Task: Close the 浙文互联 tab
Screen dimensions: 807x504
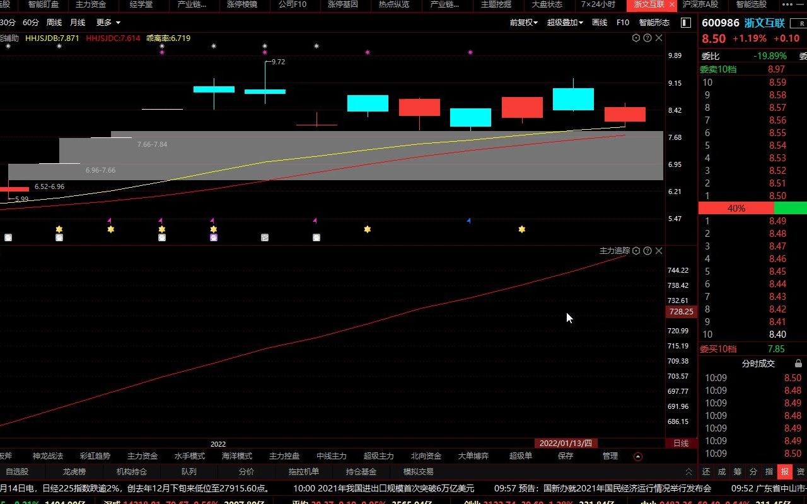Action: [671, 4]
